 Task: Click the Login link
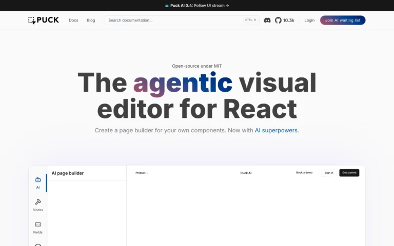click(309, 20)
